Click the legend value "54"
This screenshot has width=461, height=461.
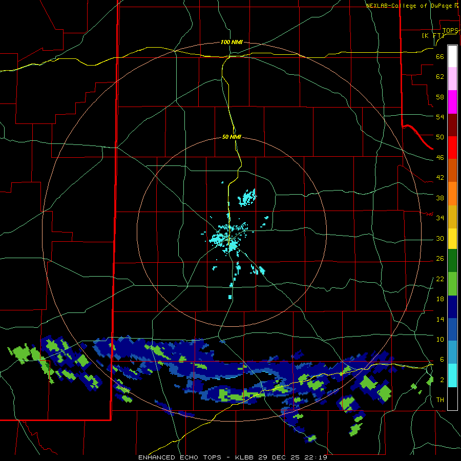(440, 117)
